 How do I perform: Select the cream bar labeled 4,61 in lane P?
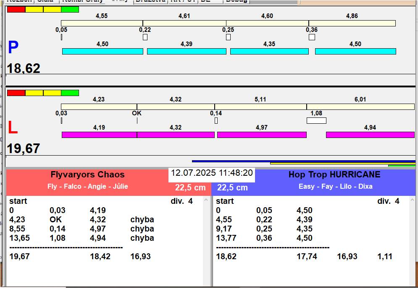[184, 23]
